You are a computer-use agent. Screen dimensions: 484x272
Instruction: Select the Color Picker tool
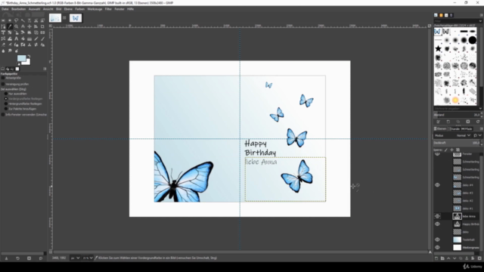point(10,26)
